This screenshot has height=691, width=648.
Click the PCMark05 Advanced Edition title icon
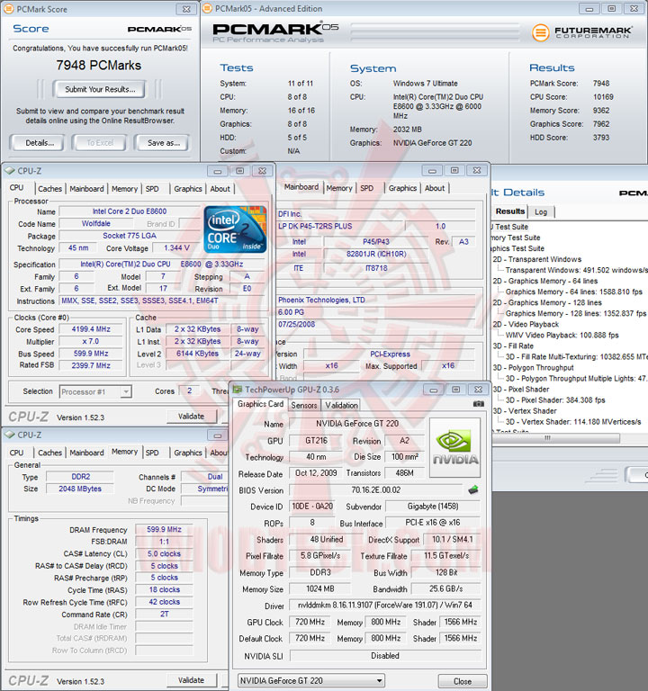[x=207, y=8]
